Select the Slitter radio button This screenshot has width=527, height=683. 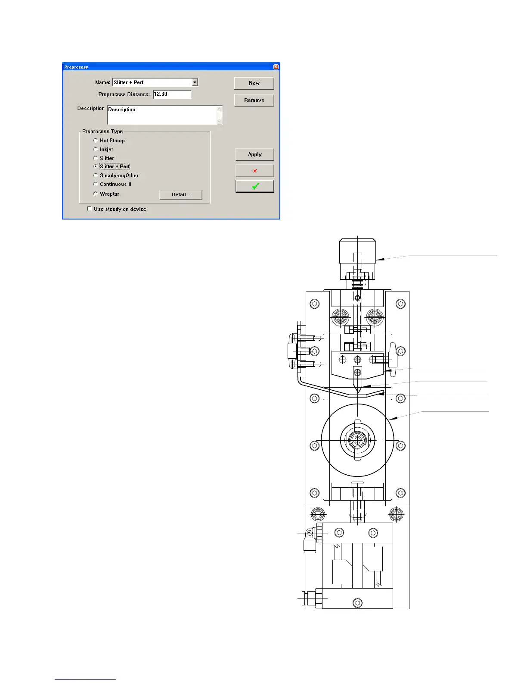pos(96,158)
